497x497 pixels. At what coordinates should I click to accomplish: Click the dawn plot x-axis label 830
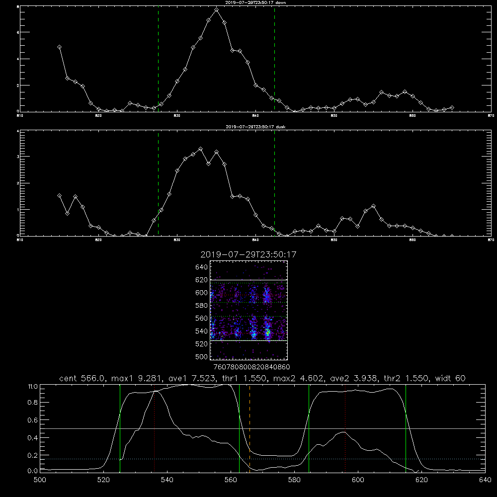(x=177, y=116)
